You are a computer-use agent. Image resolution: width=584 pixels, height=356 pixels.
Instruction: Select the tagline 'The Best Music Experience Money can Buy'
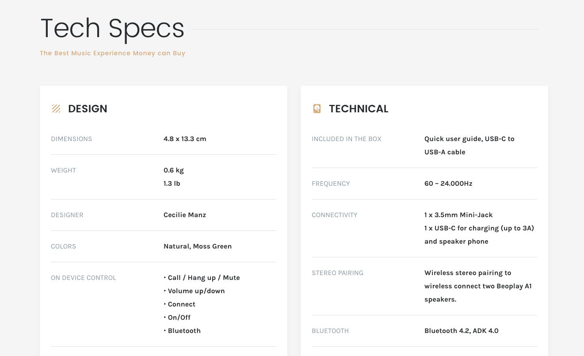(112, 53)
